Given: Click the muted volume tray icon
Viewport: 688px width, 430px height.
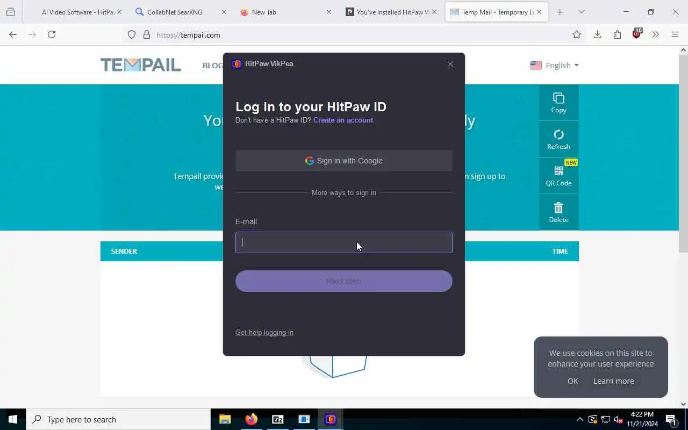Looking at the screenshot, I should pos(618,419).
